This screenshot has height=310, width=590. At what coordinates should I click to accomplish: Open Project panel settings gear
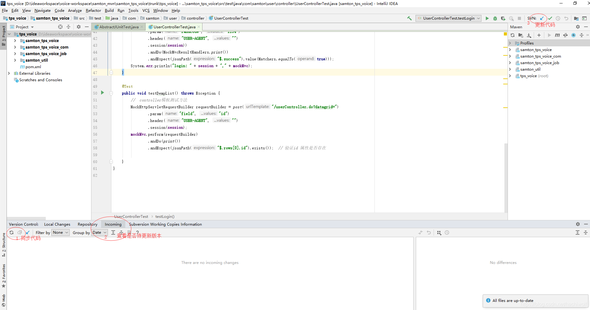pos(79,27)
